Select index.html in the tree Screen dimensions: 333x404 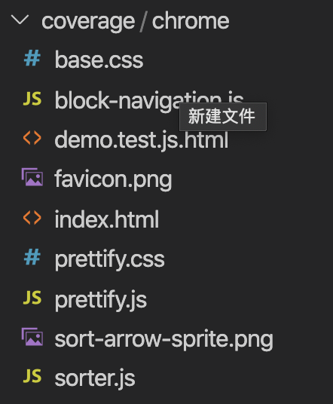coord(107,219)
